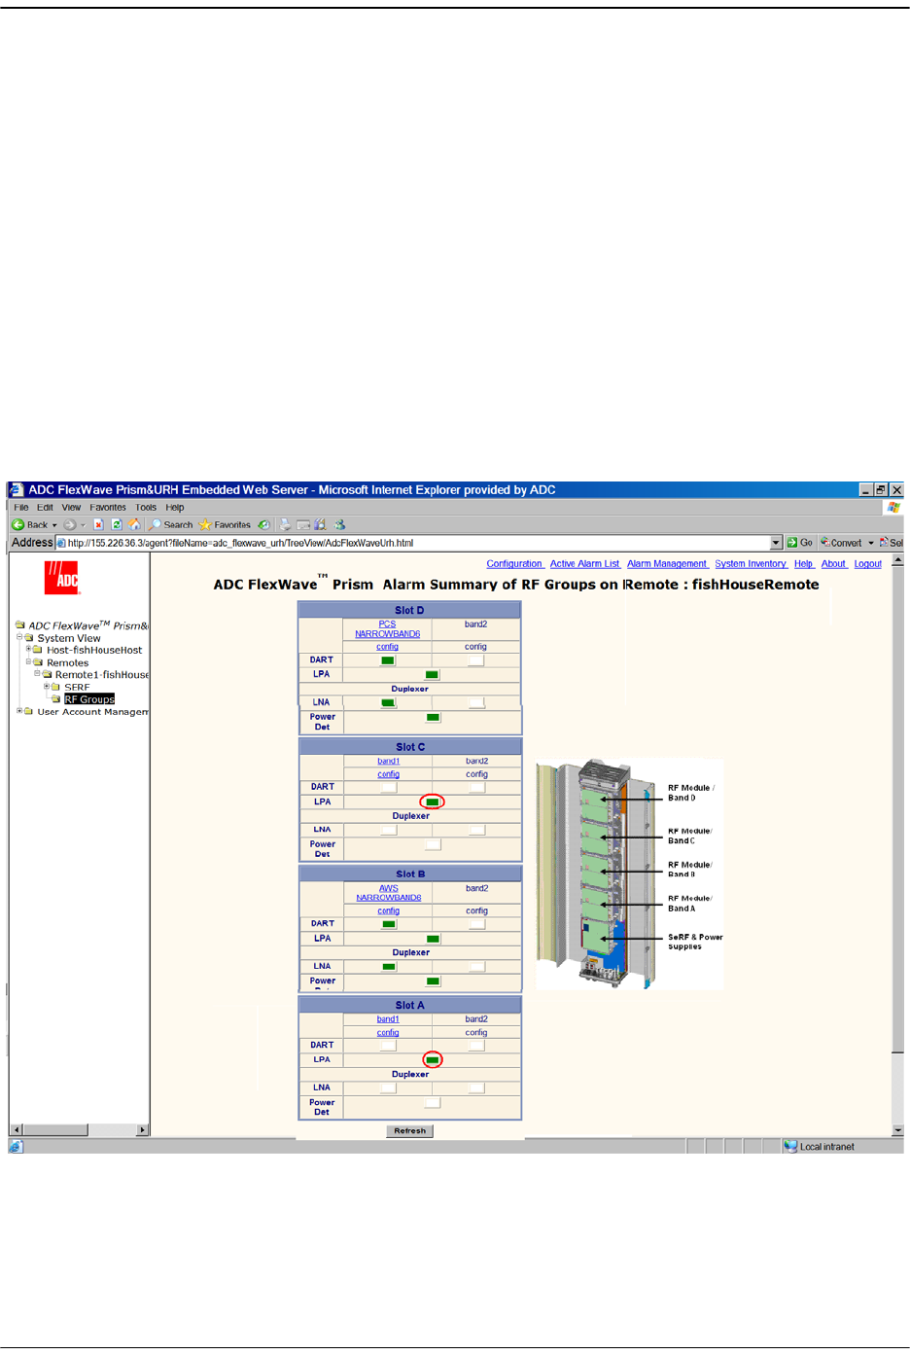This screenshot has height=1355, width=910.
Task: Collapse the Remotes tree node
Action: click(x=29, y=662)
